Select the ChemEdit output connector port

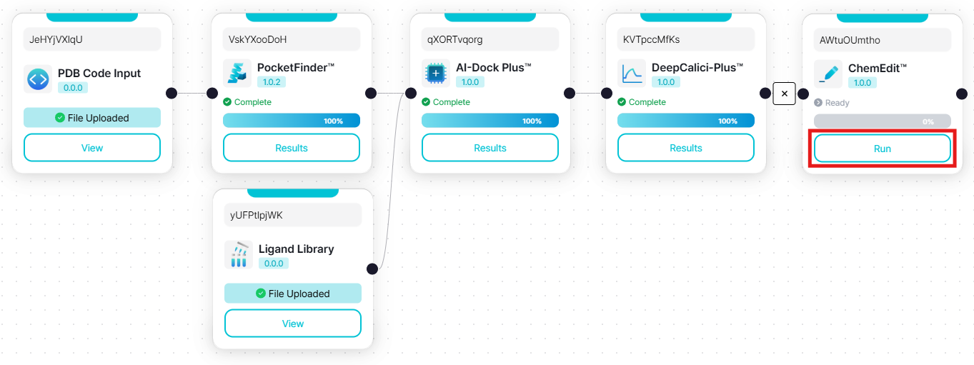(x=961, y=94)
